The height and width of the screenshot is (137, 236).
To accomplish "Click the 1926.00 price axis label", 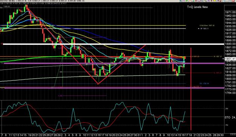I will [x=230, y=30].
